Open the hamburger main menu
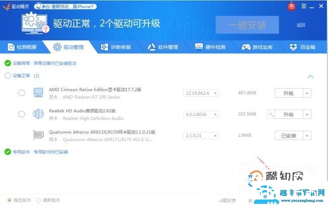The width and height of the screenshot is (328, 206). tap(304, 6)
